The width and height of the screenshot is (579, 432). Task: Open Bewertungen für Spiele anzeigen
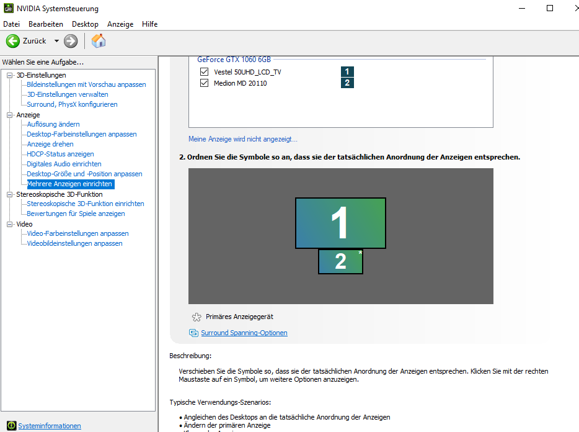coord(76,214)
